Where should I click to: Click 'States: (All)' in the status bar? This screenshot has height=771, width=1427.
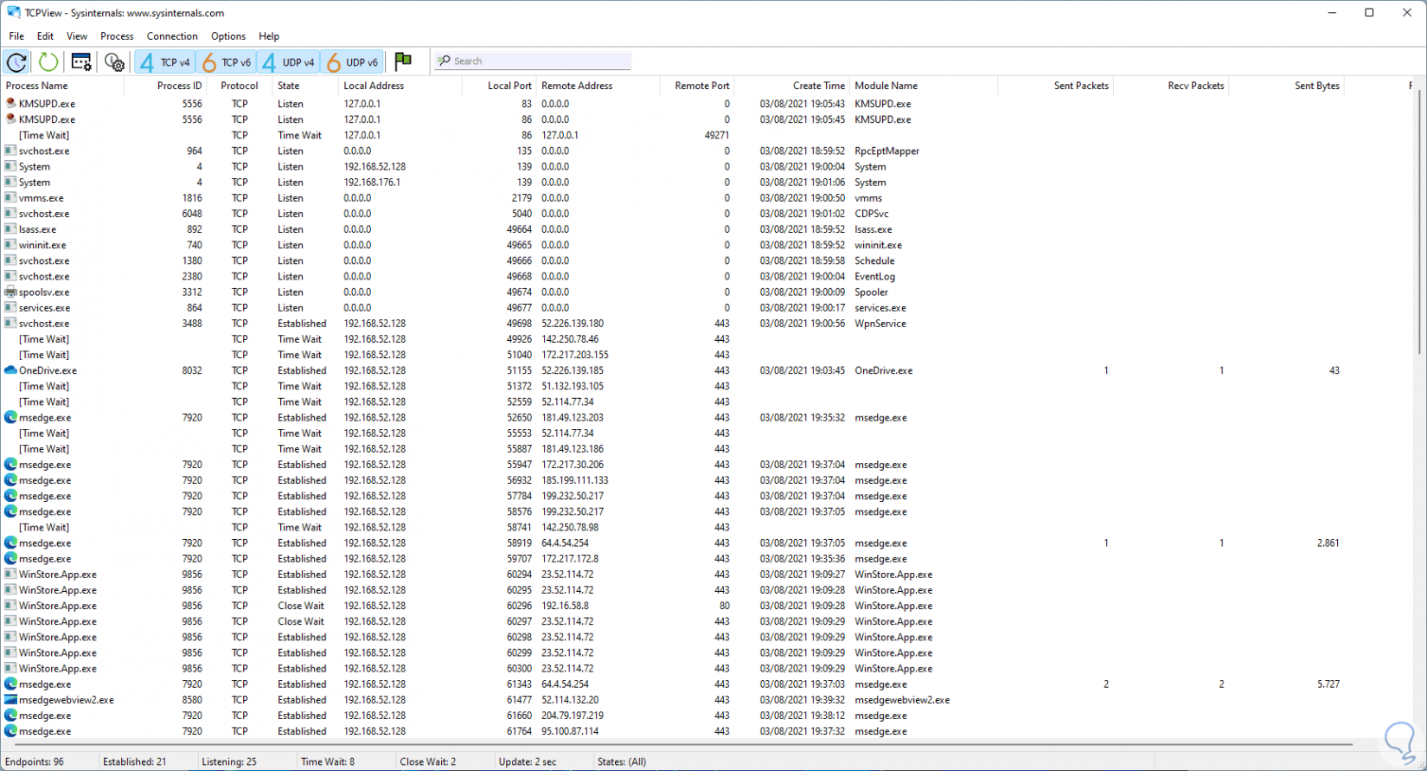[622, 761]
